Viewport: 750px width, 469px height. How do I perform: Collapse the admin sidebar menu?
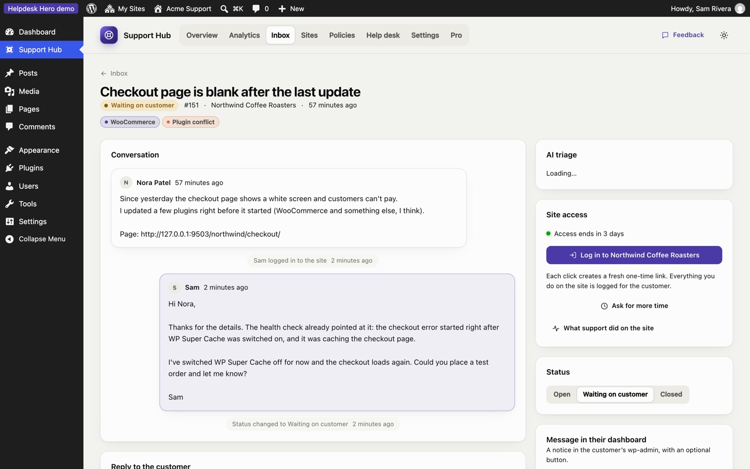(42, 239)
